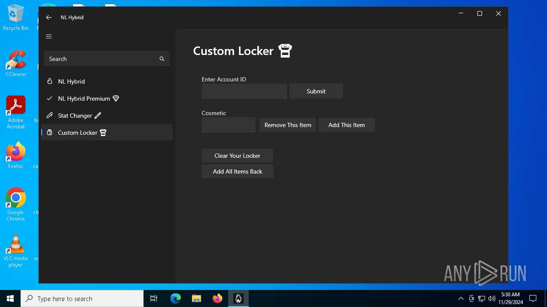This screenshot has width=547, height=307.
Task: Focus the Search box in the sidebar
Action: coord(107,59)
